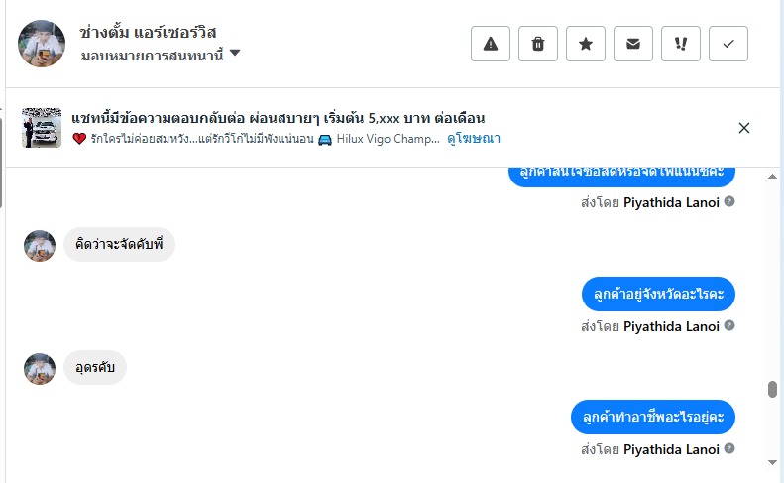This screenshot has height=483, width=784.
Task: Click the chat scrollbar thumb
Action: coord(772,389)
